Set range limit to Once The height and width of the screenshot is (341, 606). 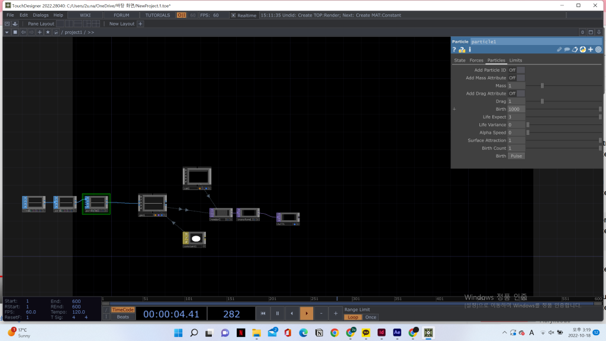[370, 317]
